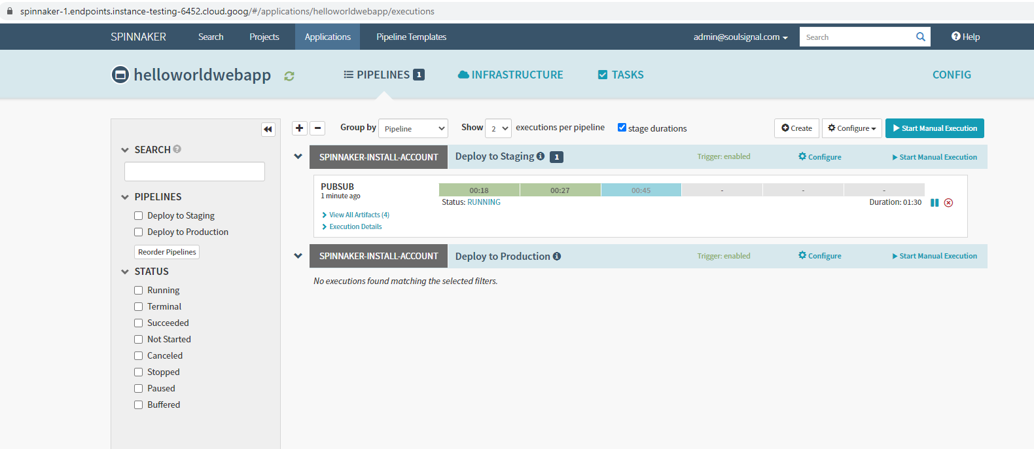Click the help icon beside SEARCH heading
The image size is (1034, 449).
pyautogui.click(x=177, y=149)
